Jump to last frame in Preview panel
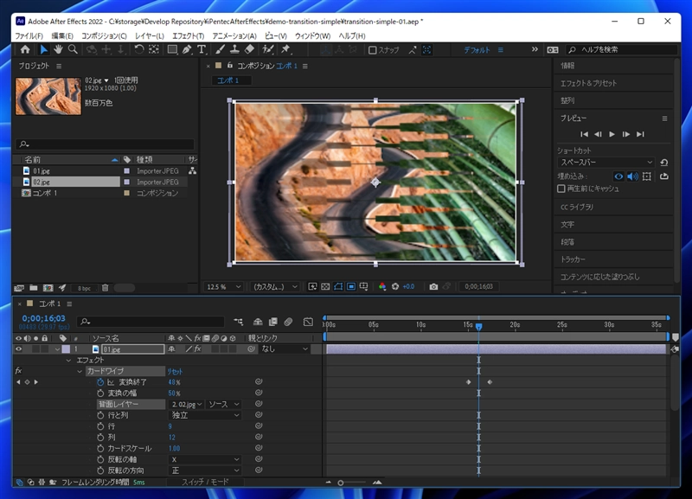This screenshot has width=692, height=499. tap(640, 134)
